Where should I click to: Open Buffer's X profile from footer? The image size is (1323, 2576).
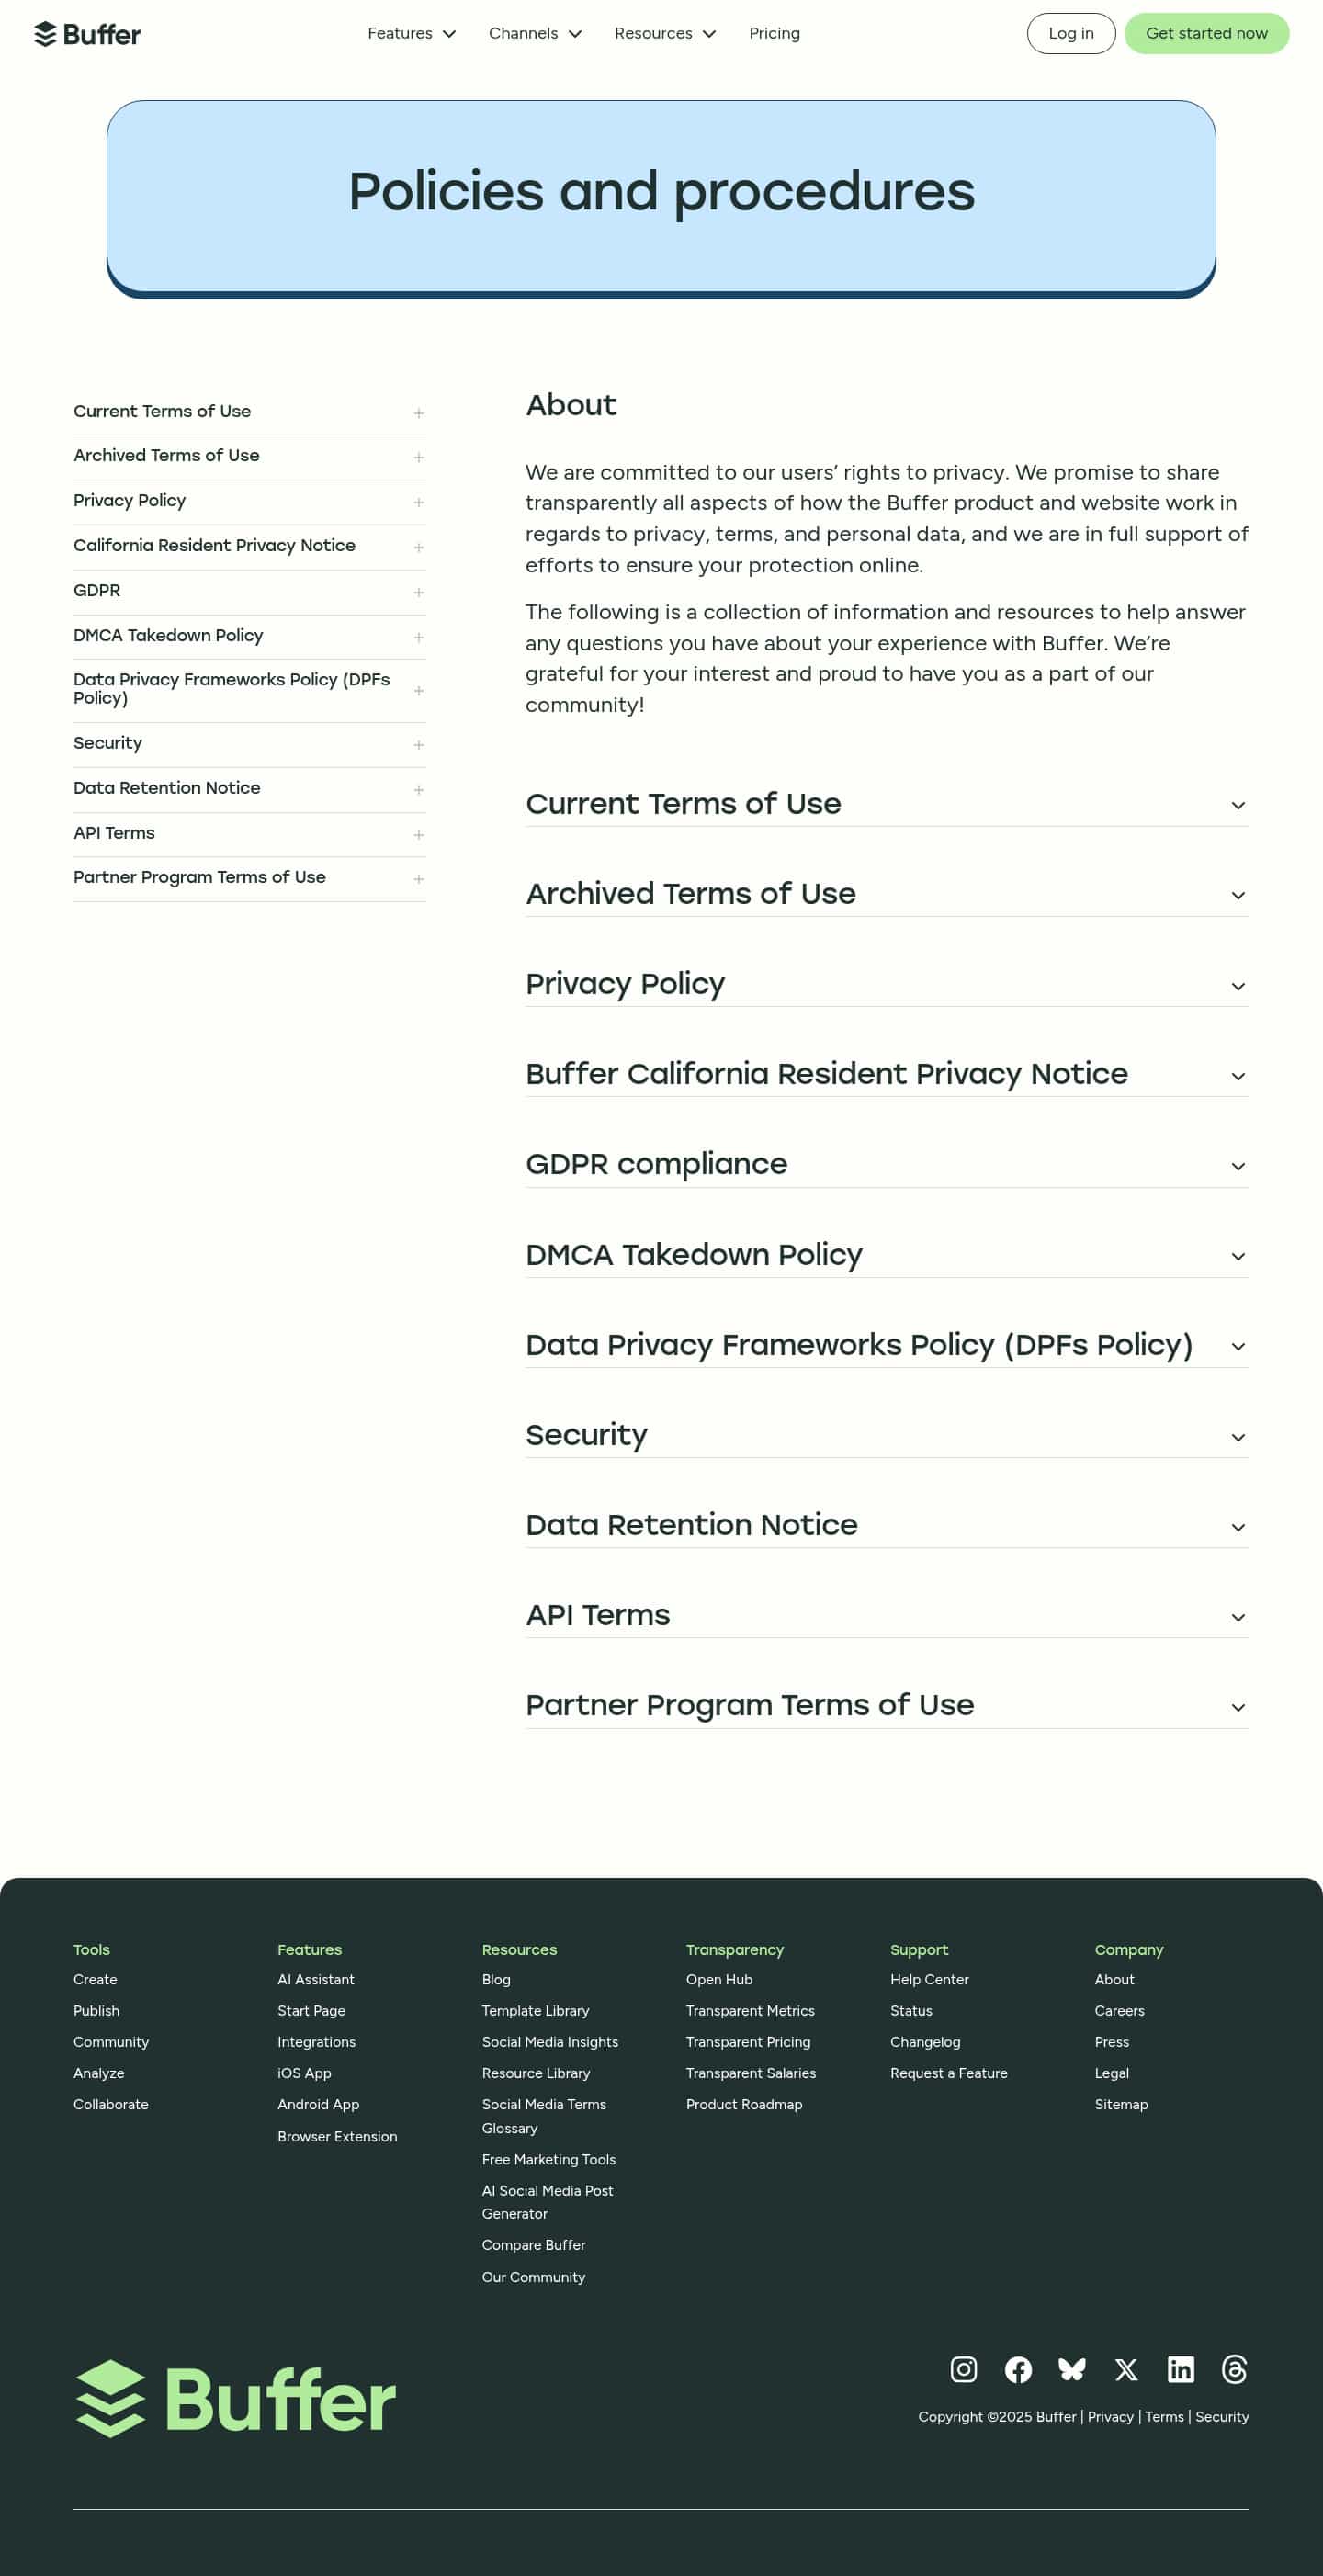1126,2369
